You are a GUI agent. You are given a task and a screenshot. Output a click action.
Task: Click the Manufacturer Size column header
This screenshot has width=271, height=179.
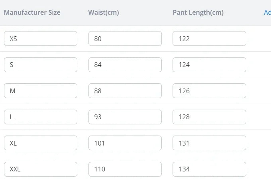[32, 12]
